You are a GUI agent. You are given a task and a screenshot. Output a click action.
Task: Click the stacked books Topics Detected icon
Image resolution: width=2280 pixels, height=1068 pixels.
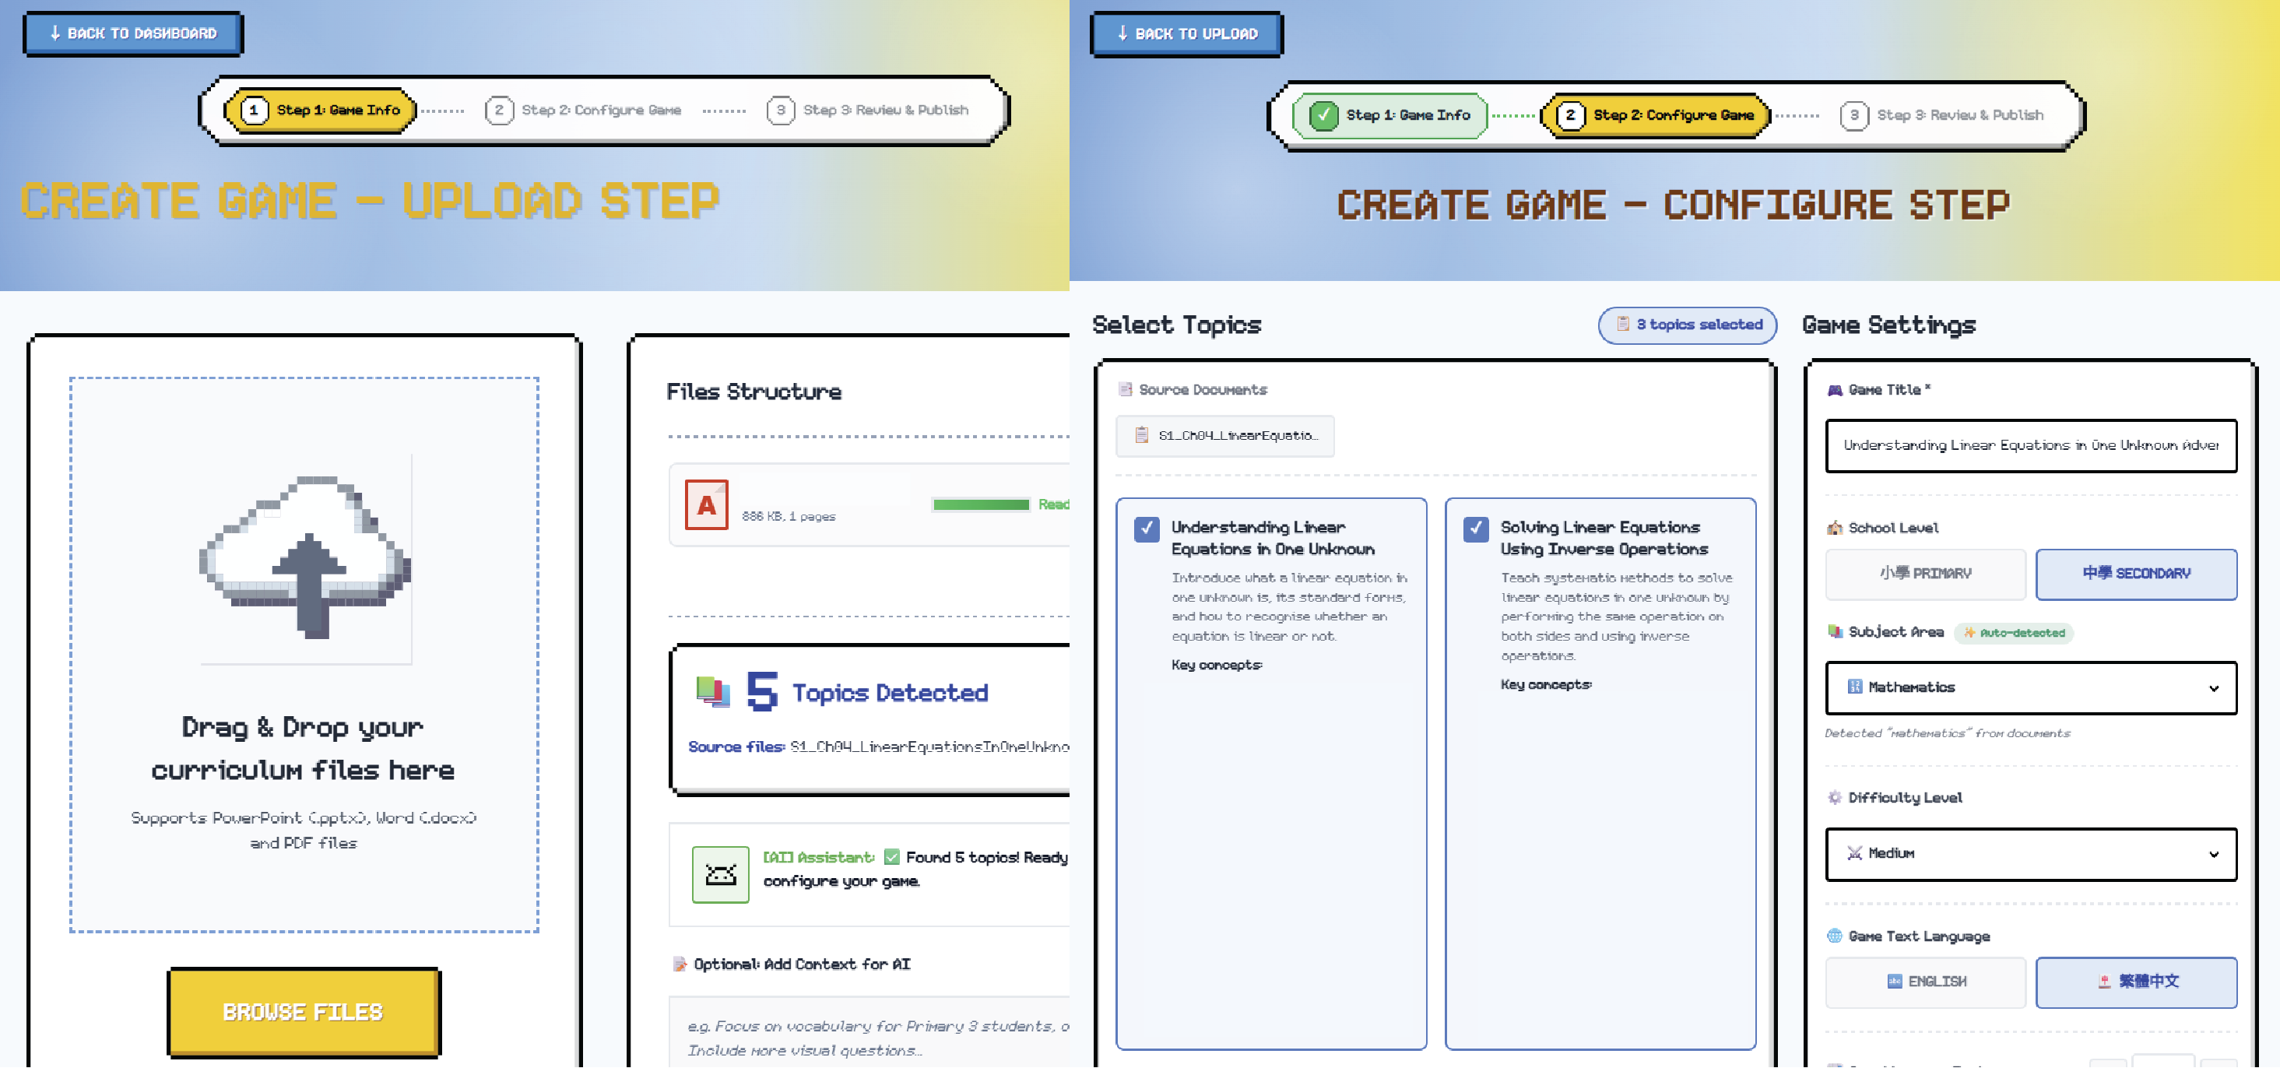point(712,692)
